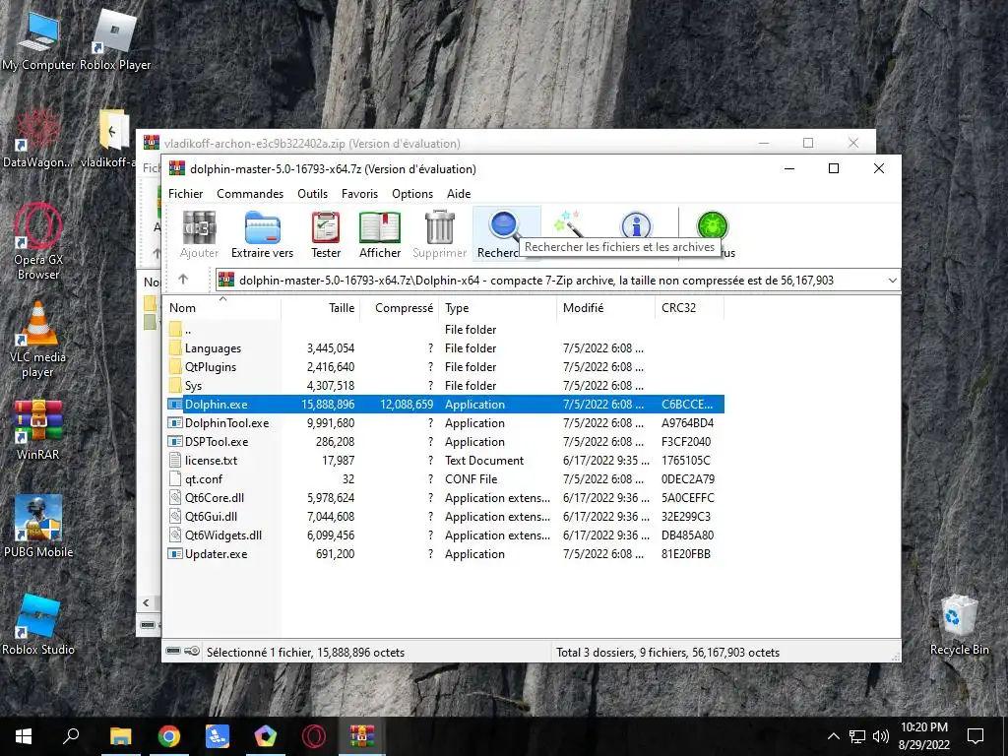Open the Aide menu
1008x756 pixels.
[459, 194]
